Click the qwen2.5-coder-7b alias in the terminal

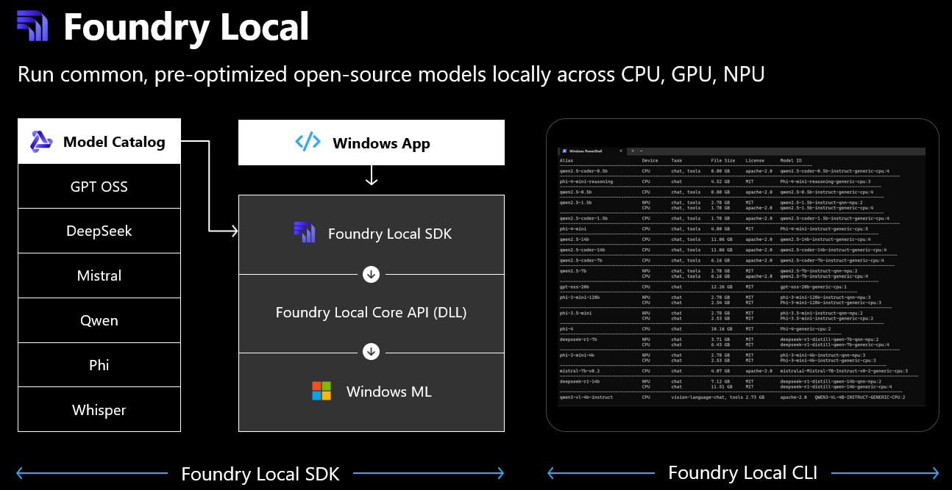point(581,260)
